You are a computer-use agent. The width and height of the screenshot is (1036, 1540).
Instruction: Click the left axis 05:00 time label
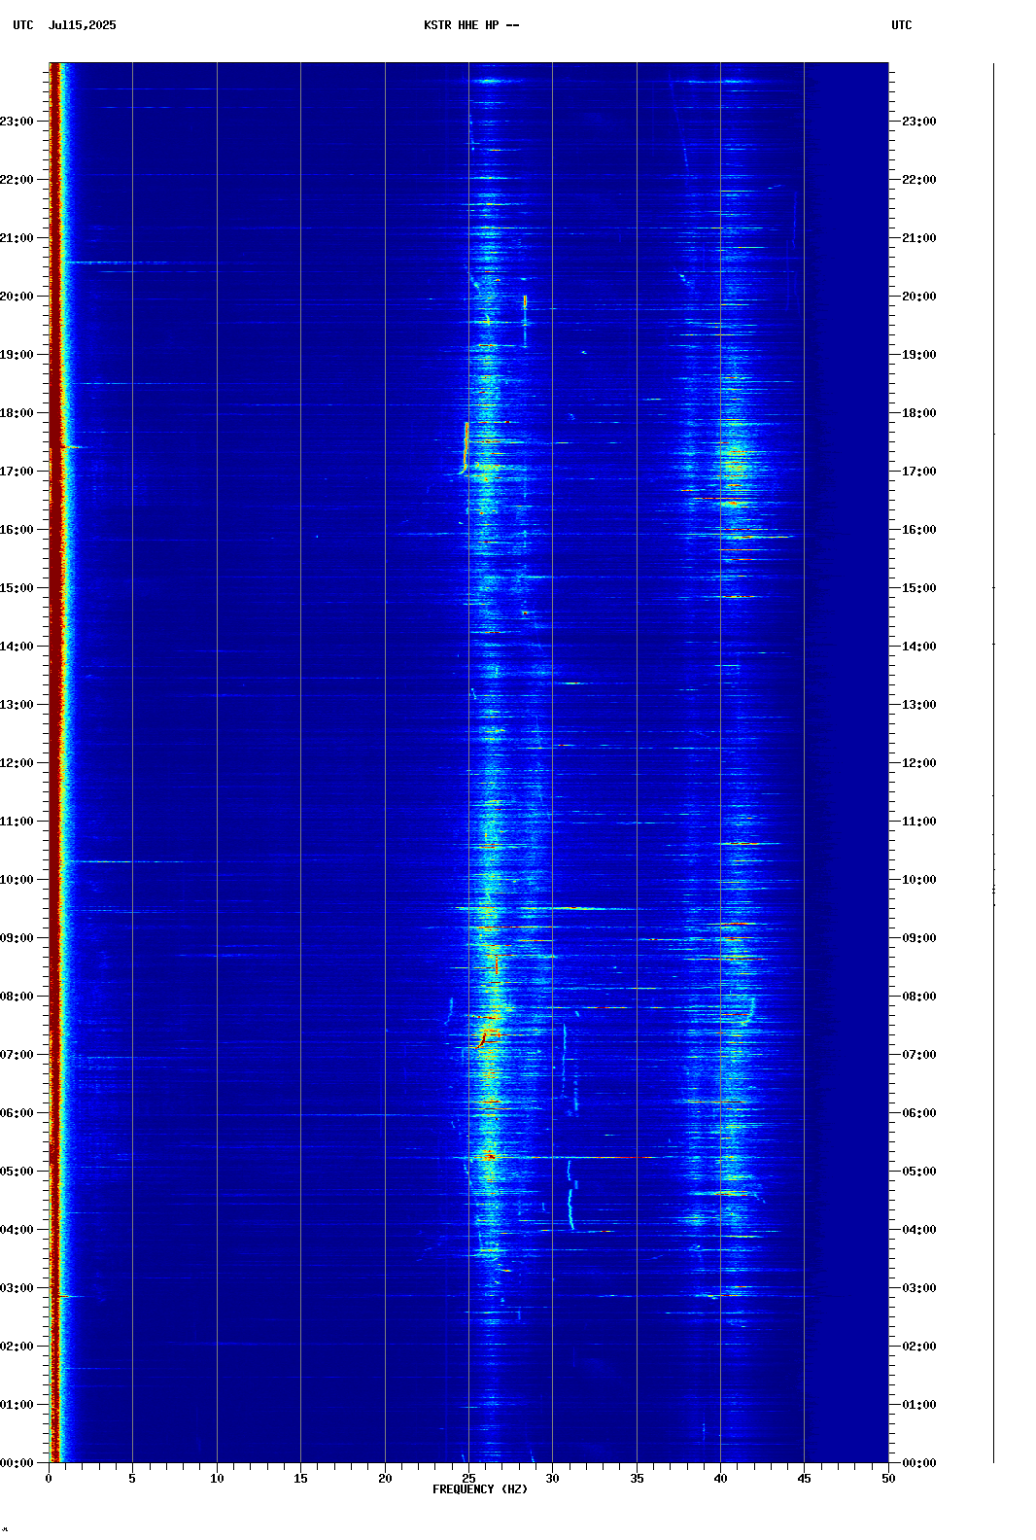[x=17, y=1172]
